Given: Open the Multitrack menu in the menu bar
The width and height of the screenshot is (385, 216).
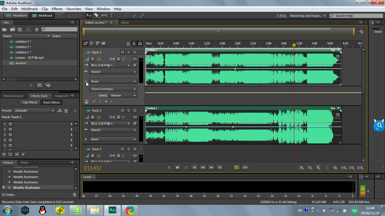Looking at the screenshot, I should pos(30,9).
